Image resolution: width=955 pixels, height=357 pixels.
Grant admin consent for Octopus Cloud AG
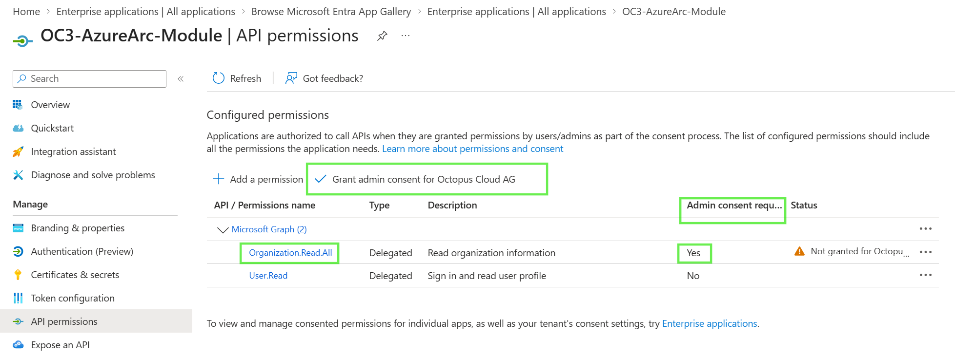click(415, 179)
